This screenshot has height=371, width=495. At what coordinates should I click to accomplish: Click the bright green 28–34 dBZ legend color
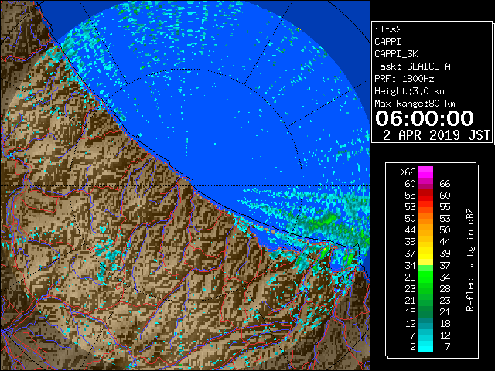pyautogui.click(x=425, y=277)
